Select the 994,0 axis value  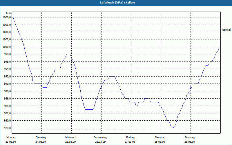pos(7,69)
